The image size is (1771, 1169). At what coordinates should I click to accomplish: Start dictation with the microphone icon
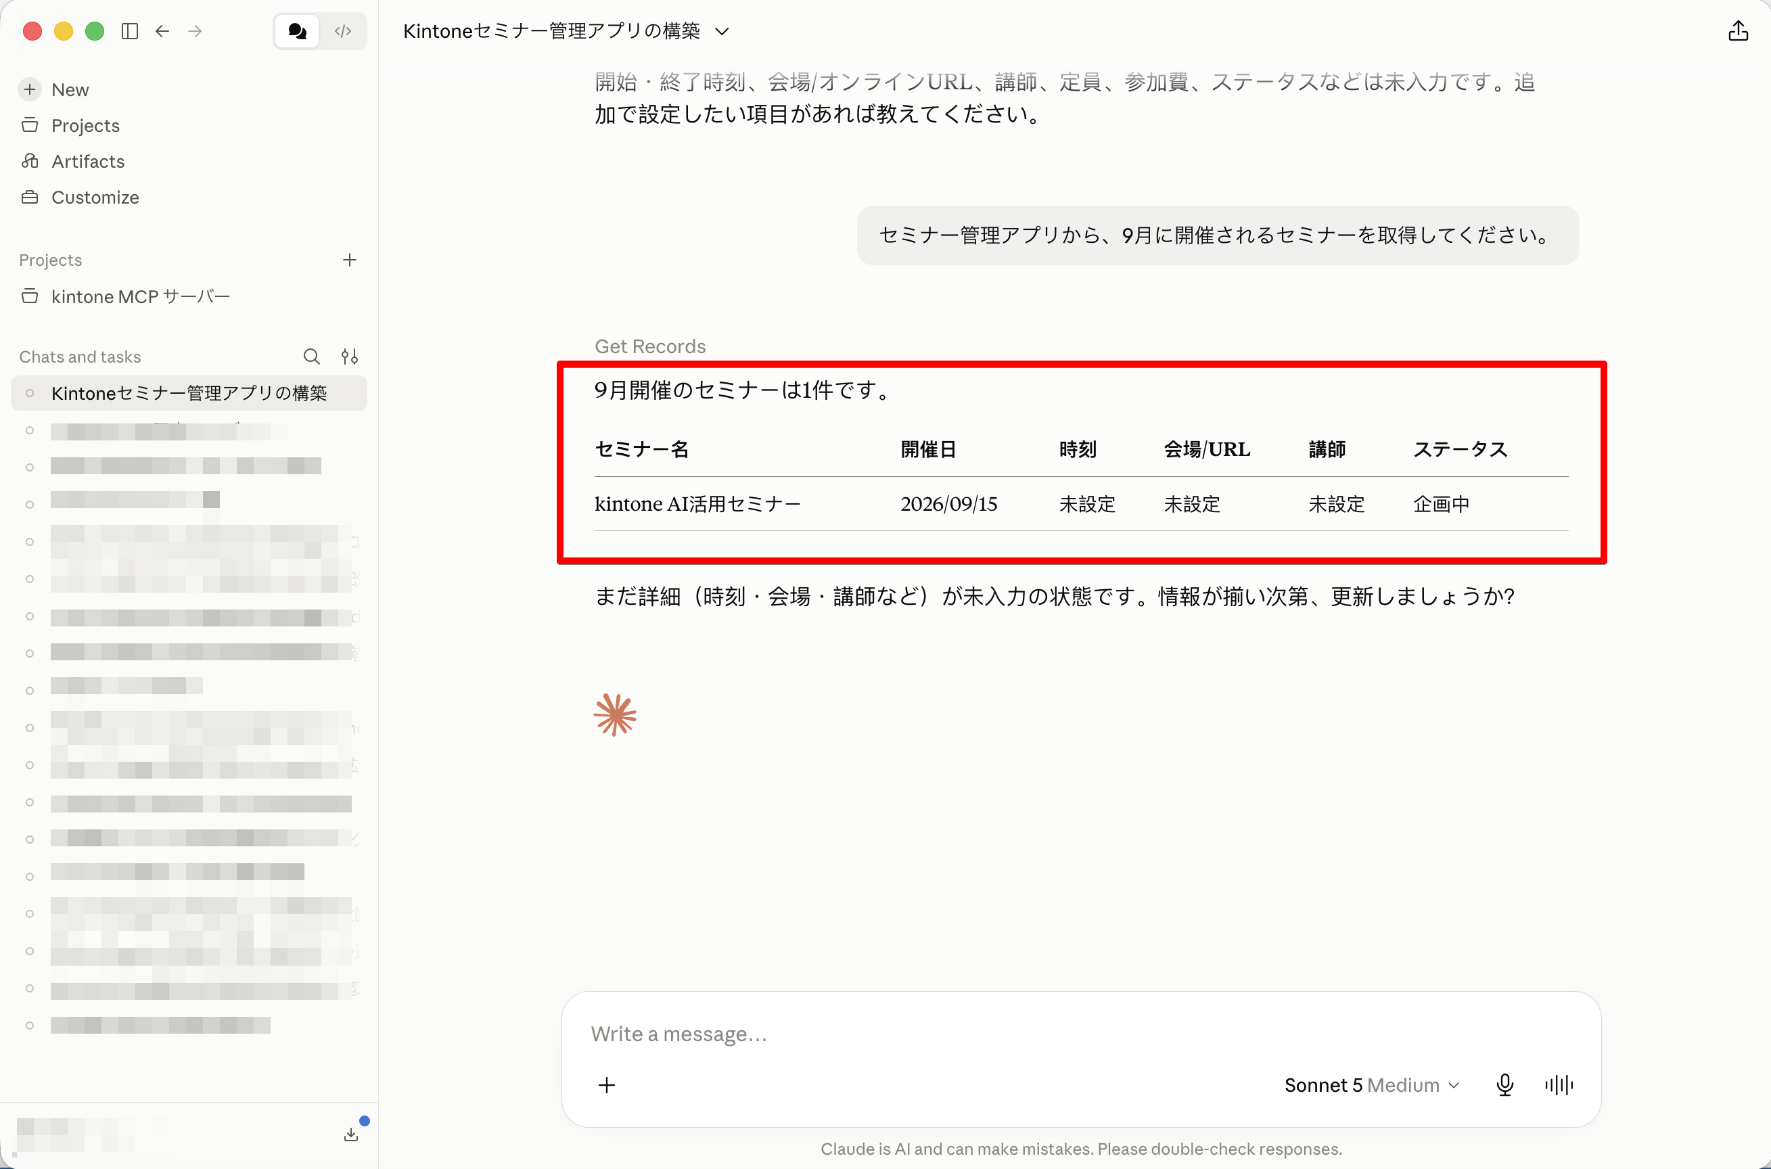(1504, 1084)
